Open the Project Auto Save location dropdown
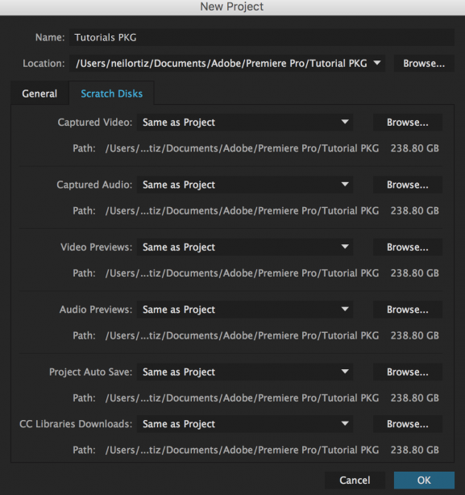 pyautogui.click(x=245, y=372)
